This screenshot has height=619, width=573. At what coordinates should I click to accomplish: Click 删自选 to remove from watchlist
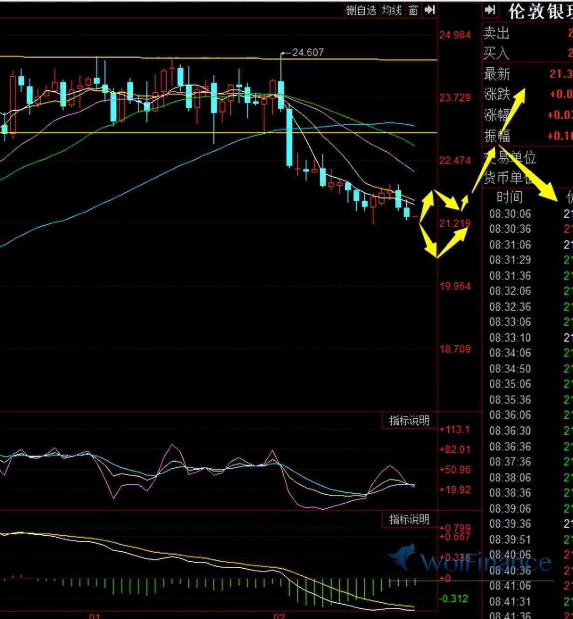pos(361,10)
